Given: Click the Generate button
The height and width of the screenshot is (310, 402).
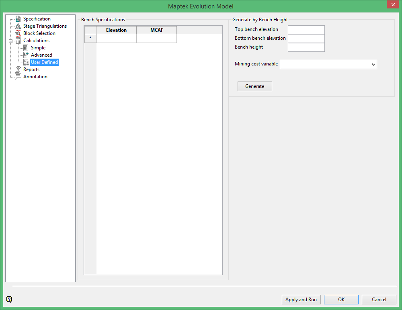Looking at the screenshot, I should tap(254, 86).
